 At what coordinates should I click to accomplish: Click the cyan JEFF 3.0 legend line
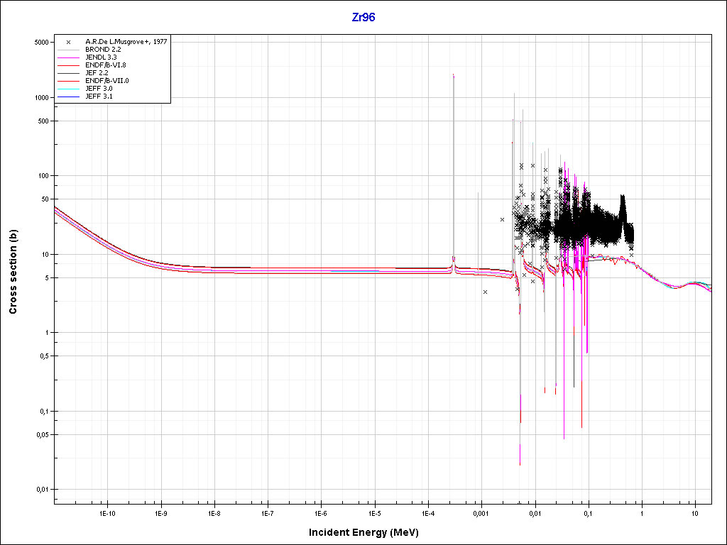(x=68, y=89)
